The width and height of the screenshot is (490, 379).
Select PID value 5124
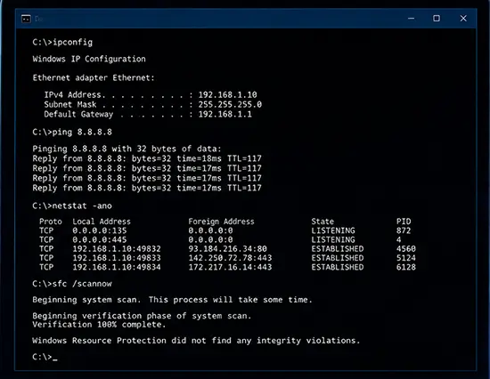point(406,258)
